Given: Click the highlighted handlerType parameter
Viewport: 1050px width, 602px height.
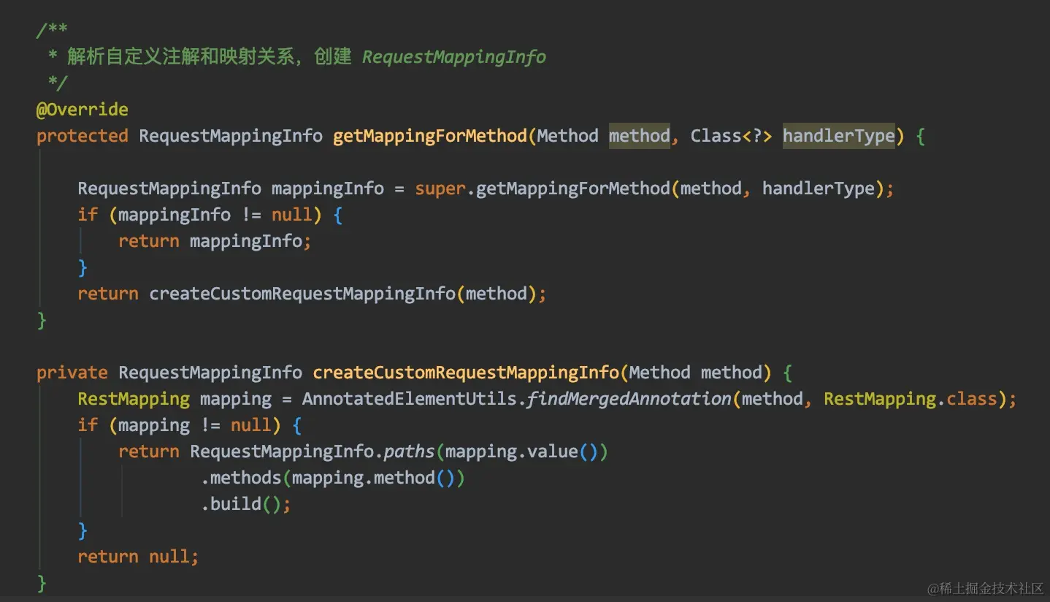Looking at the screenshot, I should point(838,136).
